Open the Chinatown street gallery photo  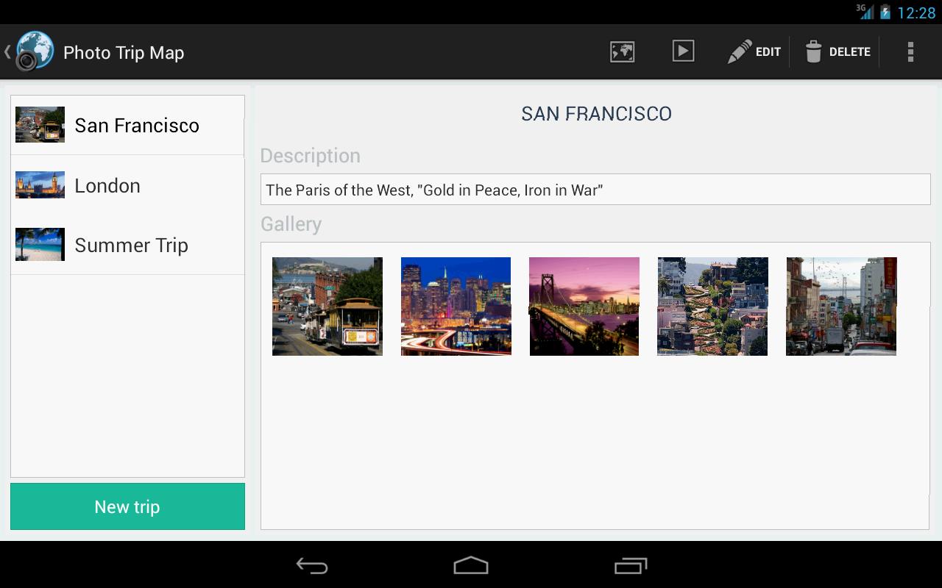[x=841, y=306]
